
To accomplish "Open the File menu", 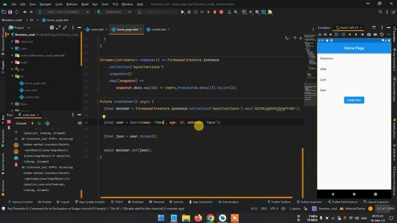I will (x=14, y=4).
